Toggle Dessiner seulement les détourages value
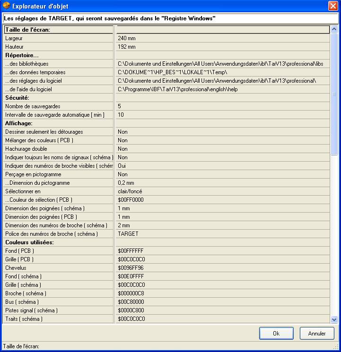 click(222, 132)
